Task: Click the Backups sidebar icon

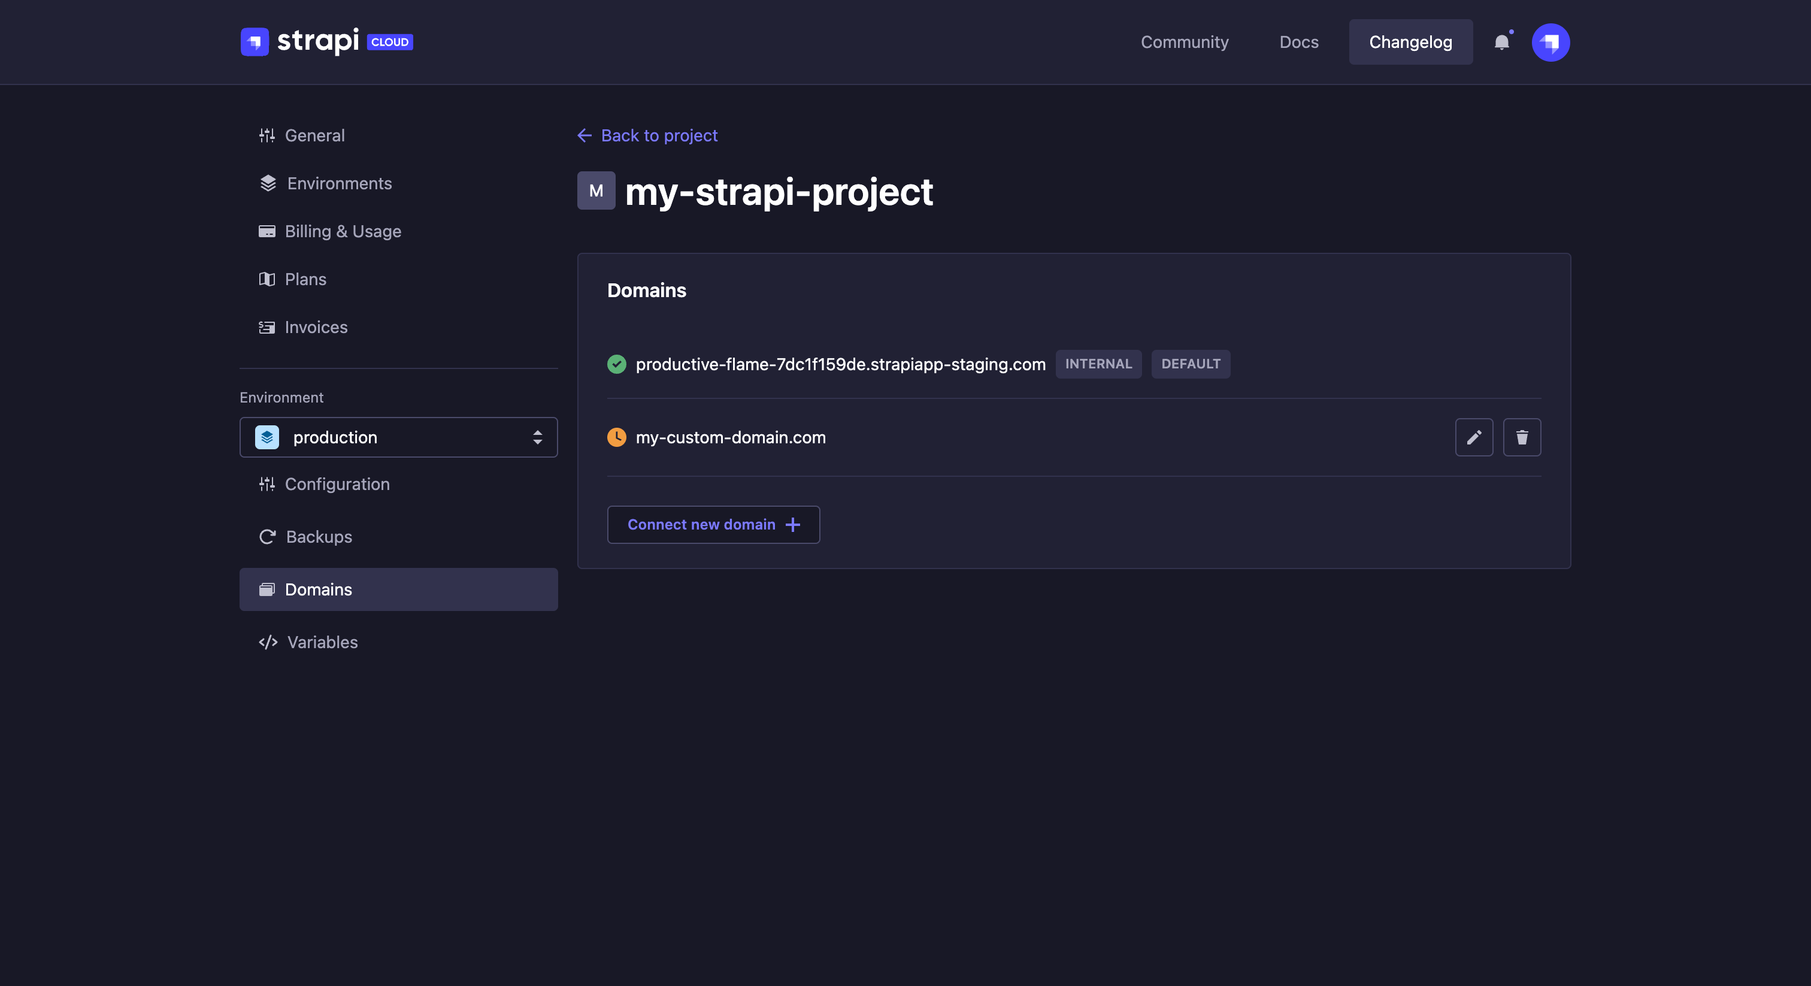Action: (x=266, y=537)
